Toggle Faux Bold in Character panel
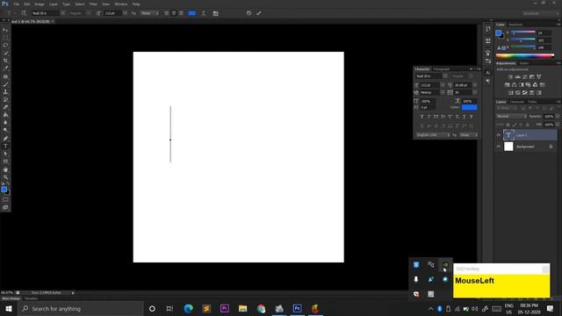This screenshot has width=562, height=316. [x=421, y=117]
